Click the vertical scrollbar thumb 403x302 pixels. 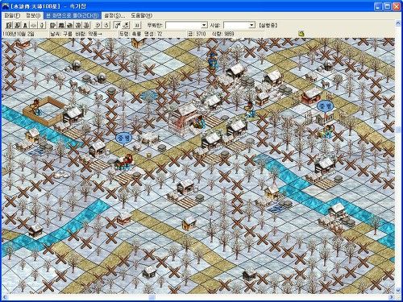click(x=398, y=130)
